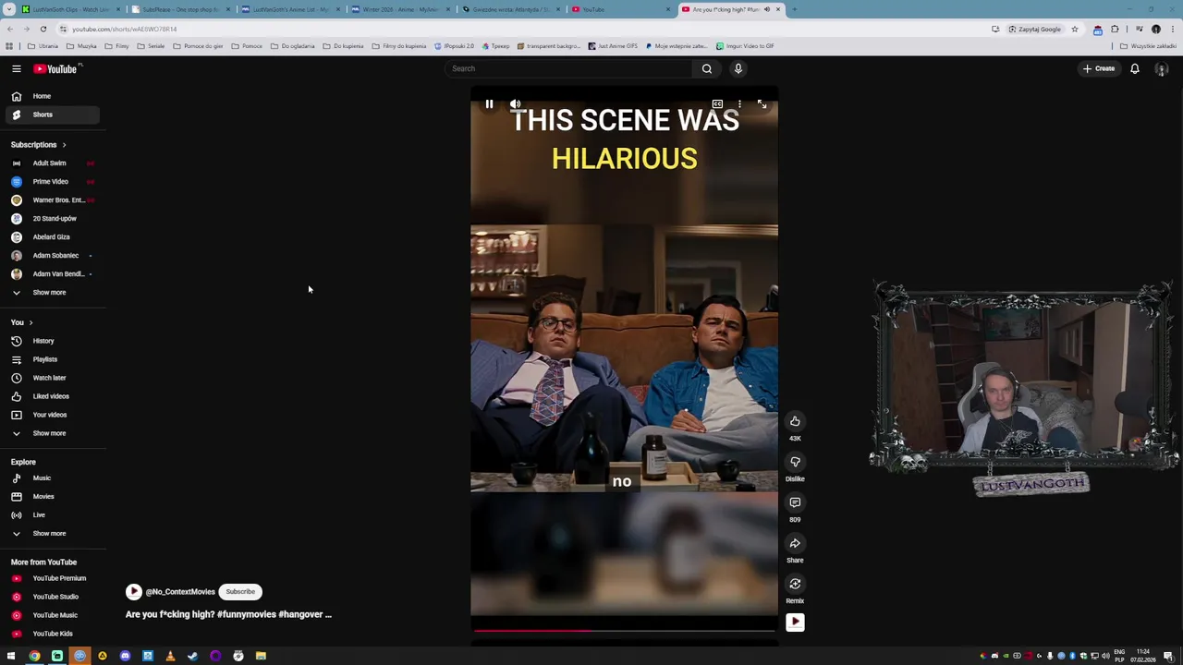This screenshot has height=665, width=1183.
Task: Seek on the Shorts red progress bar
Action: (x=624, y=631)
